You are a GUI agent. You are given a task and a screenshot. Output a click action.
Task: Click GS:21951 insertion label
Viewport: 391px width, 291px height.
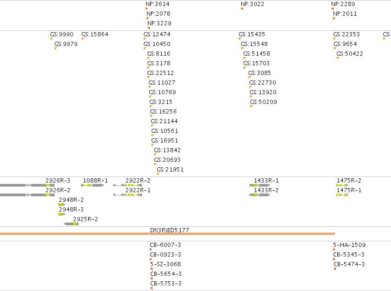pos(170,170)
